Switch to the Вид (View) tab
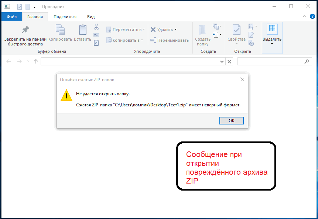The image size is (318, 219). pos(91,17)
